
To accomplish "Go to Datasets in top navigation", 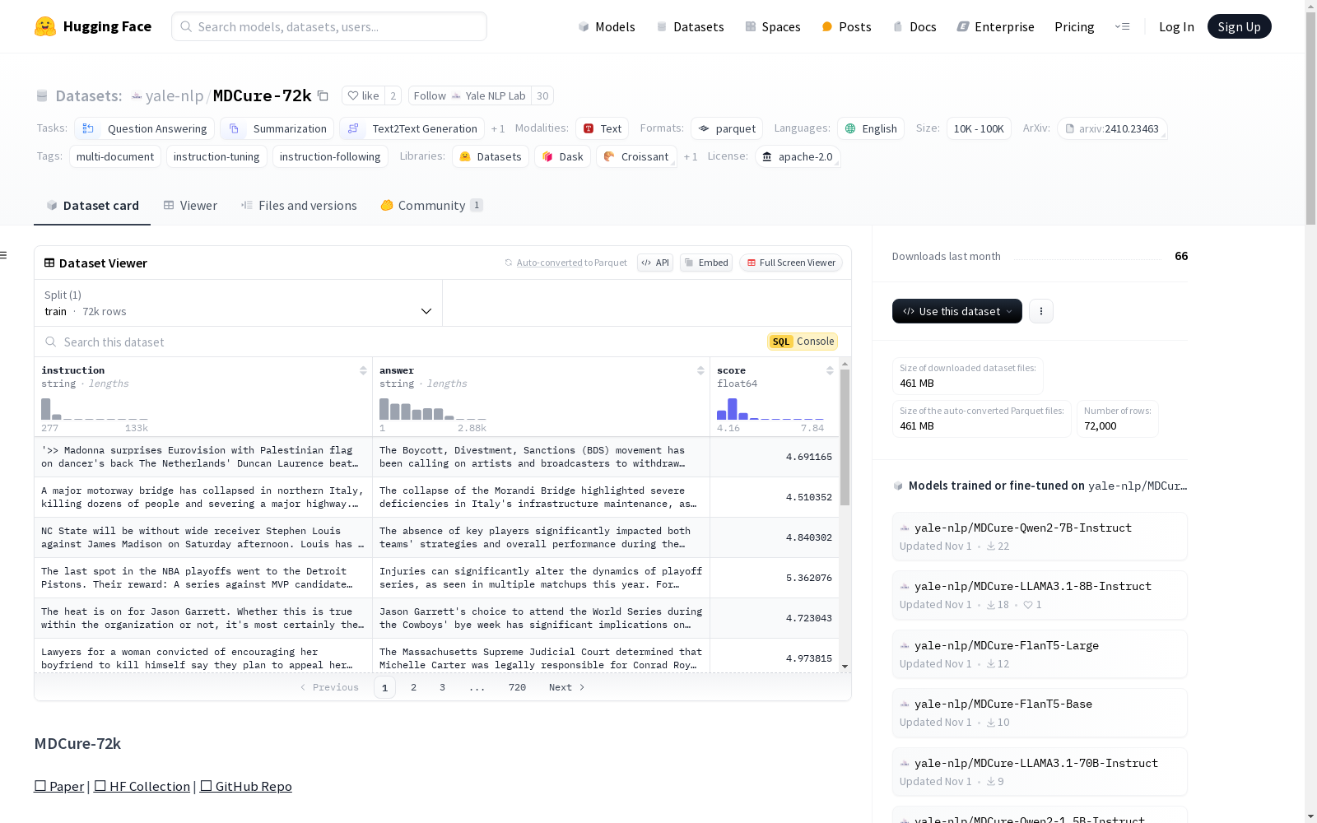I will click(x=690, y=26).
